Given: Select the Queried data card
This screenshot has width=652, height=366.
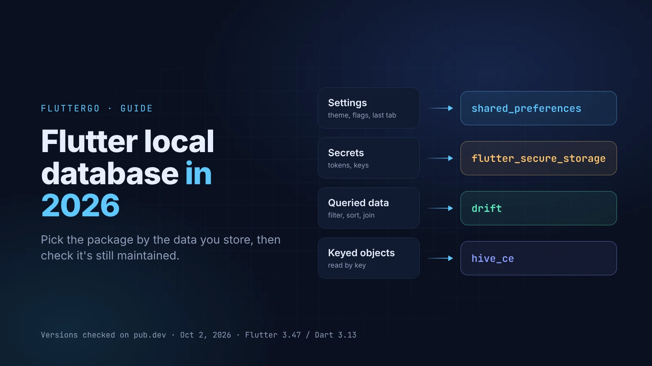Looking at the screenshot, I should point(368,208).
